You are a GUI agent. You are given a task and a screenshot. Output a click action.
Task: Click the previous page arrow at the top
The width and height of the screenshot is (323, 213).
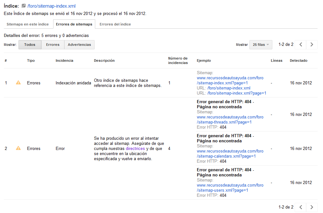click(300, 45)
